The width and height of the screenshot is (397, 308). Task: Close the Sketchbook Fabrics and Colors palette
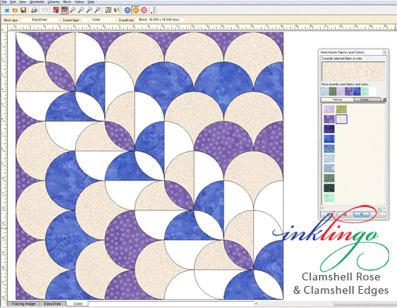pos(384,52)
